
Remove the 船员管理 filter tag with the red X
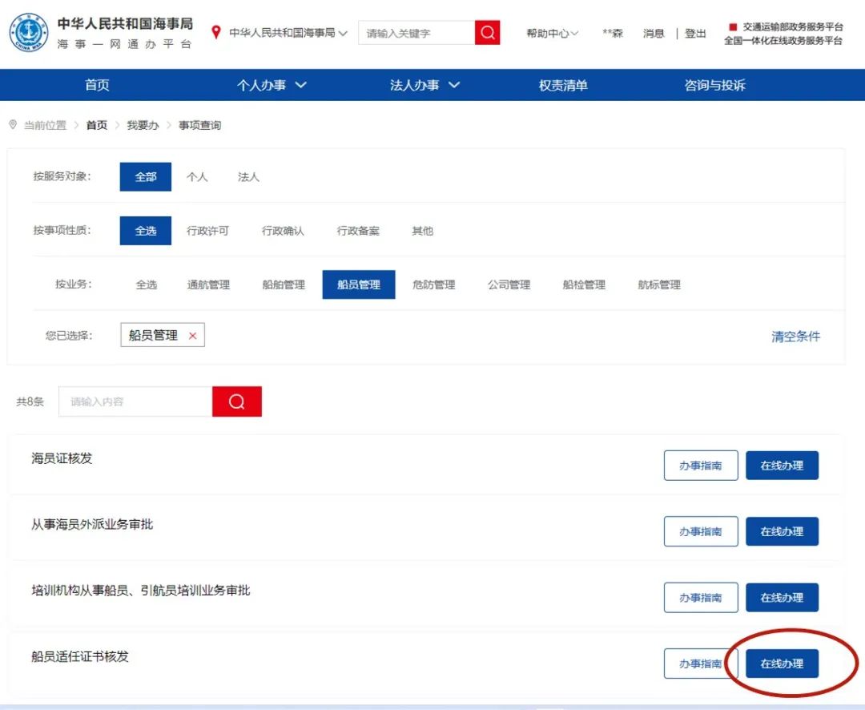click(192, 336)
